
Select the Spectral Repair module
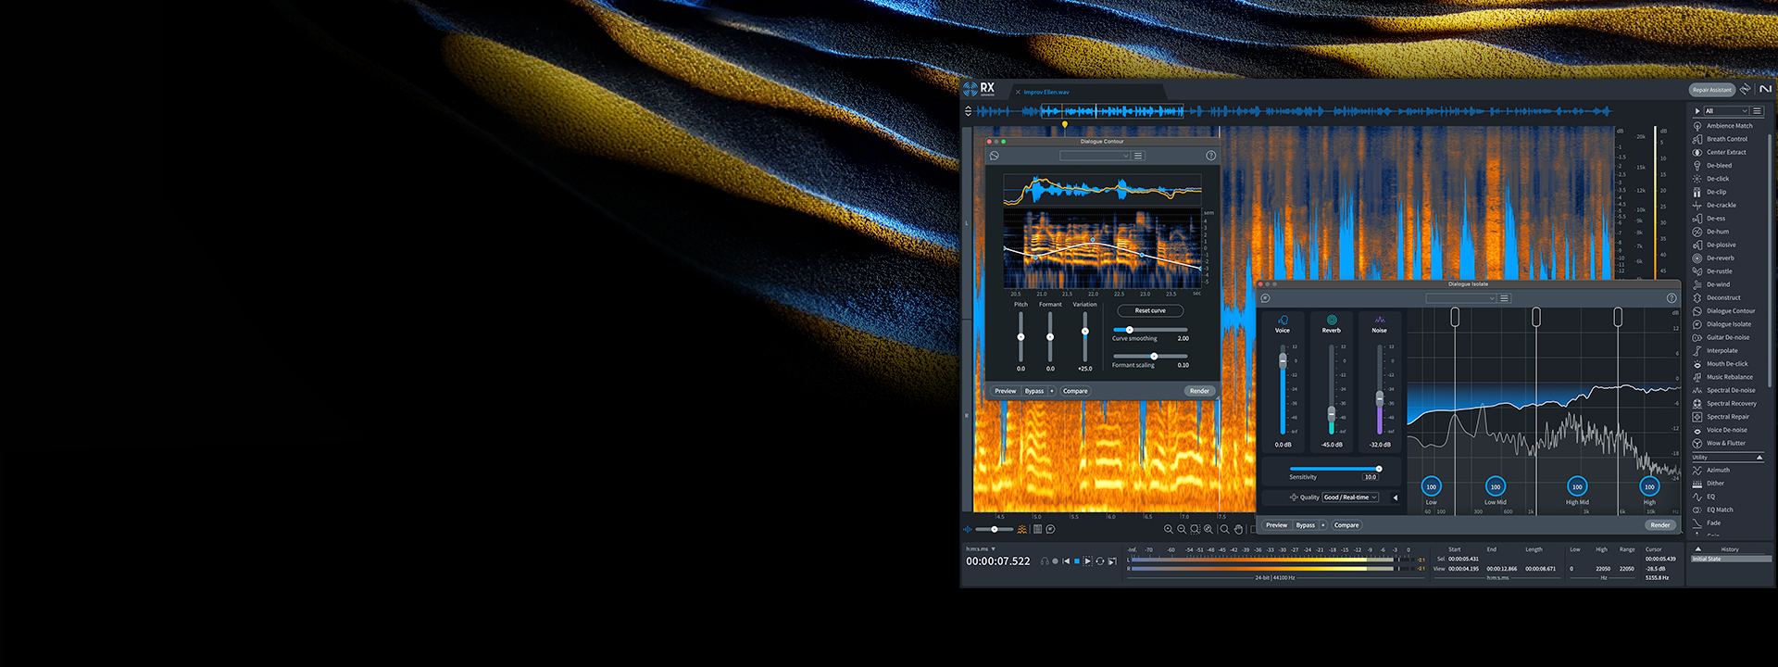(x=1727, y=417)
